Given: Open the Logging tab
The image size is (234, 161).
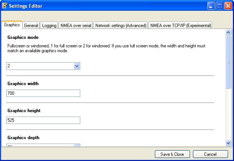Looking at the screenshot, I should [49, 26].
